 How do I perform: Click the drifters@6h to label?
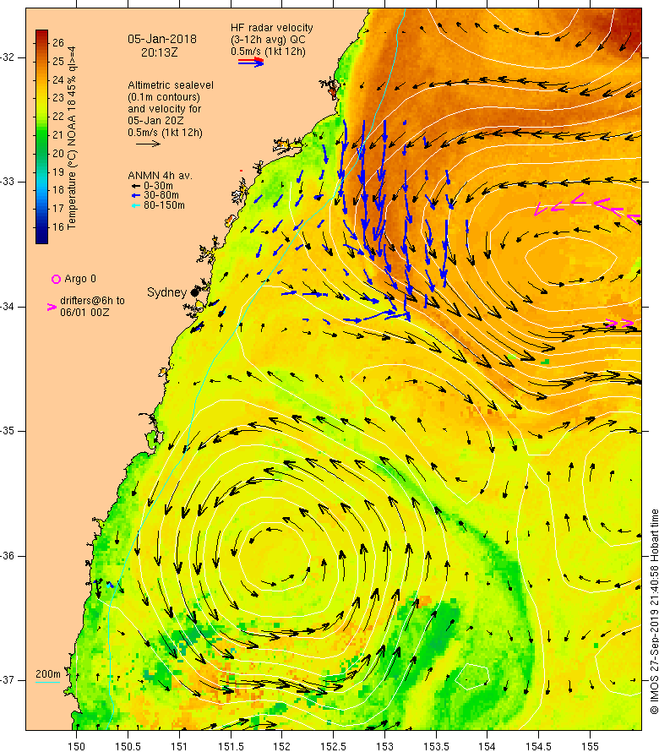(92, 301)
